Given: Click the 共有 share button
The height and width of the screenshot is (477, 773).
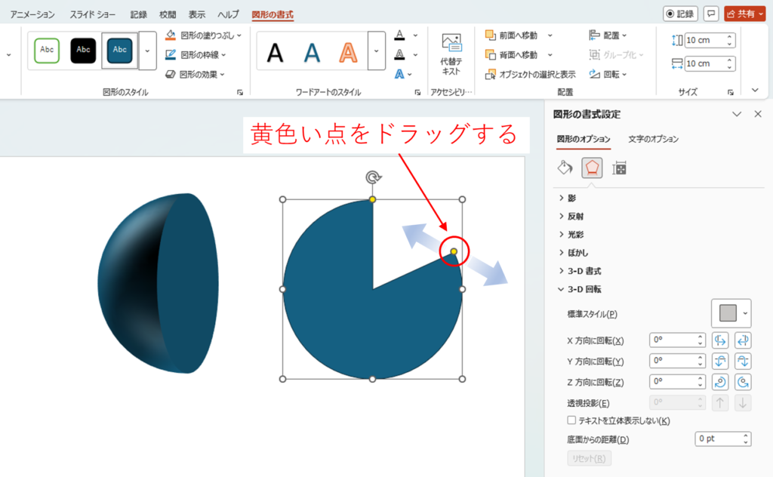Looking at the screenshot, I should (x=744, y=14).
